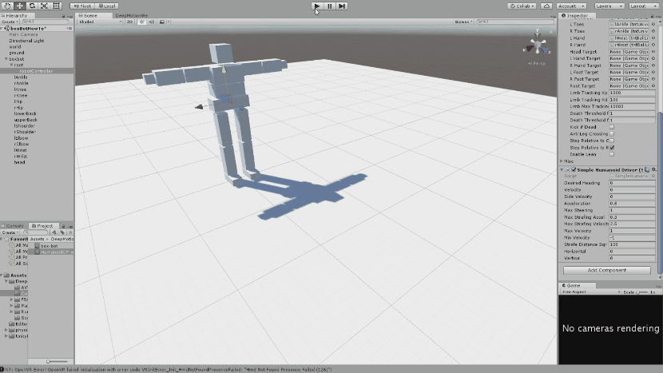Collapse the boxbot object in Hierarchy
Image resolution: width=663 pixels, height=373 pixels.
(x=6, y=59)
